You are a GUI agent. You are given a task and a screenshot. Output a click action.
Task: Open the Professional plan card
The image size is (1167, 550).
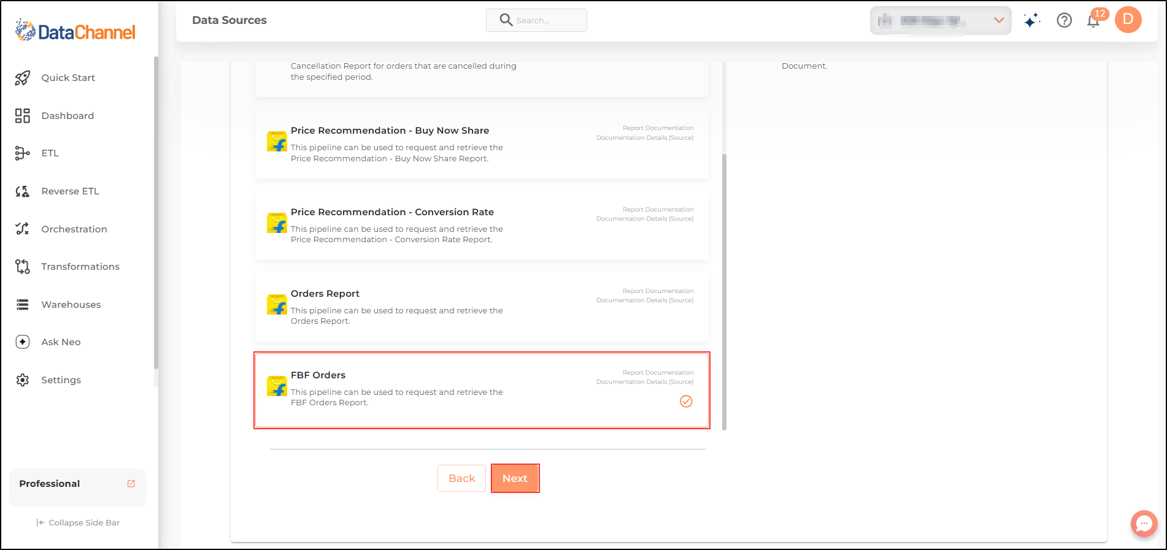click(x=77, y=487)
